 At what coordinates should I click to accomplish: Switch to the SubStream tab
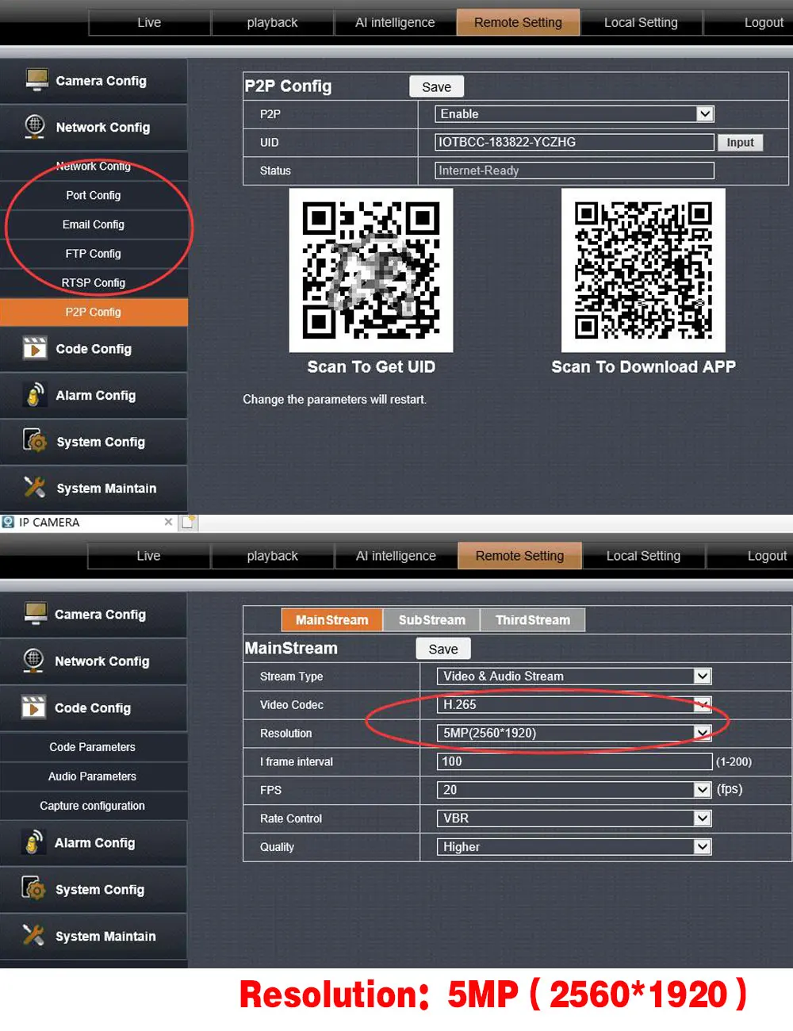[431, 620]
